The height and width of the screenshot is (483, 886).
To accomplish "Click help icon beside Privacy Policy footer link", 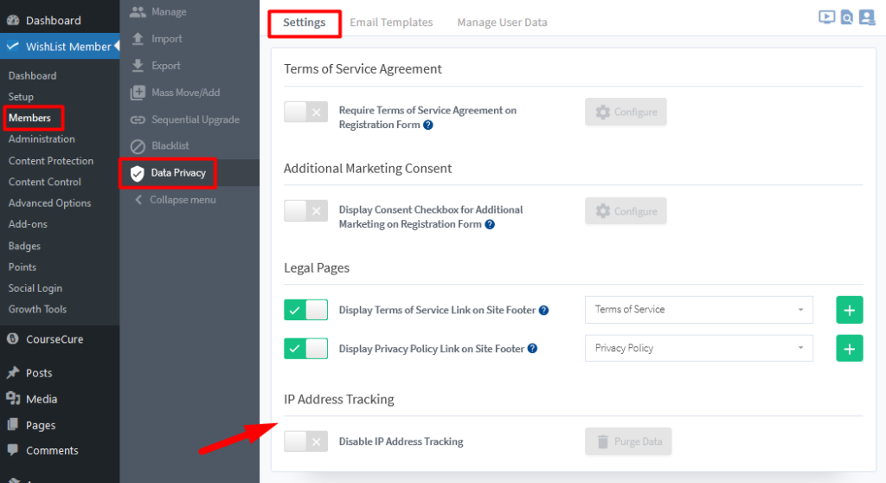I will click(x=532, y=348).
